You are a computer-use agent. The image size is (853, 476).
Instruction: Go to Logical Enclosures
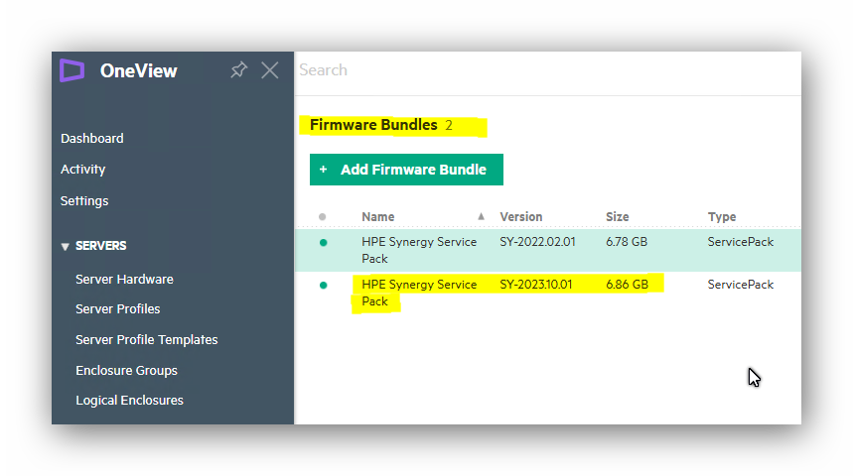[x=129, y=401]
